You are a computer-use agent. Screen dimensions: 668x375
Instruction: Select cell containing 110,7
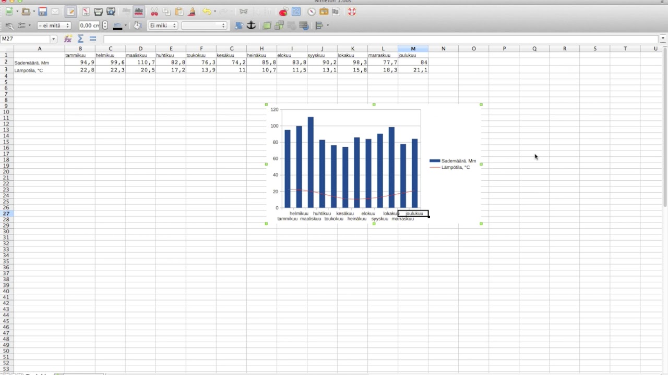[x=140, y=63]
